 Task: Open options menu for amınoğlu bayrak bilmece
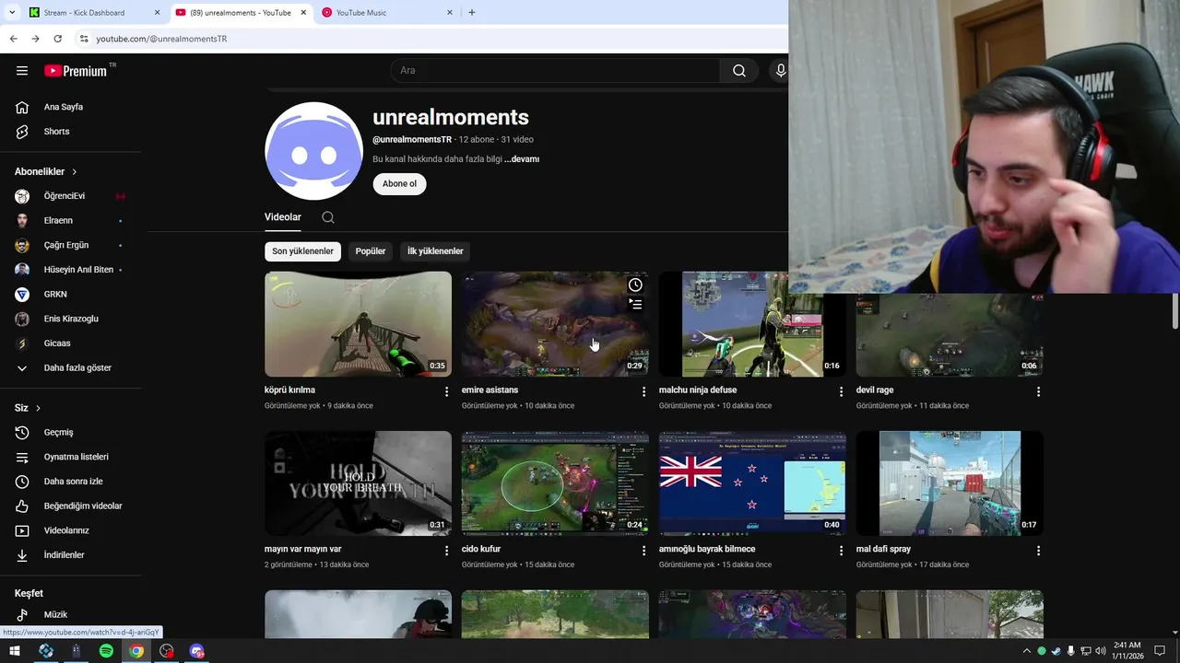tap(841, 551)
